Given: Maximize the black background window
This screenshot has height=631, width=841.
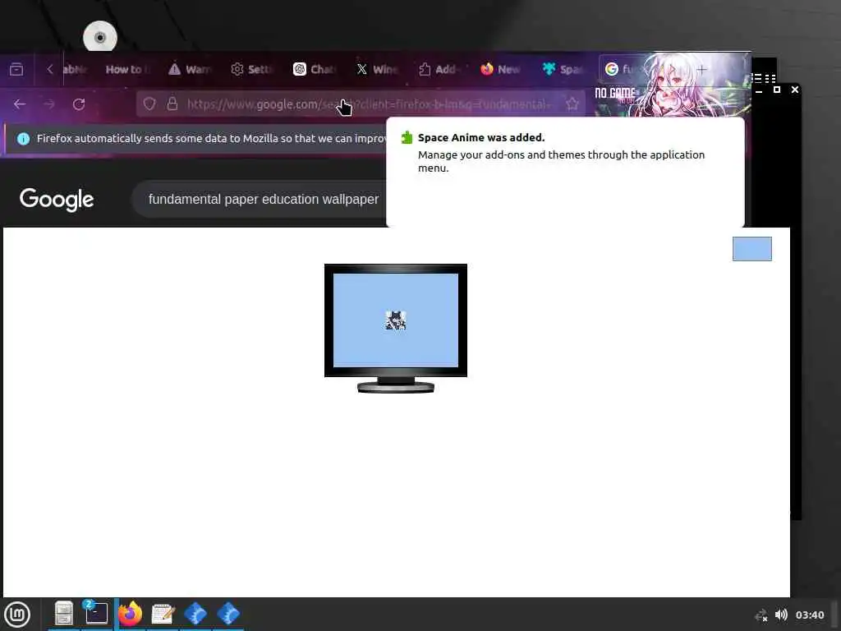Looking at the screenshot, I should point(777,90).
